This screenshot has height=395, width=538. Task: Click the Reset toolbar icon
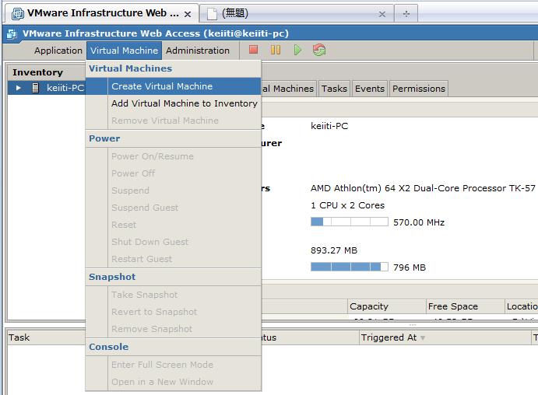pyautogui.click(x=319, y=50)
